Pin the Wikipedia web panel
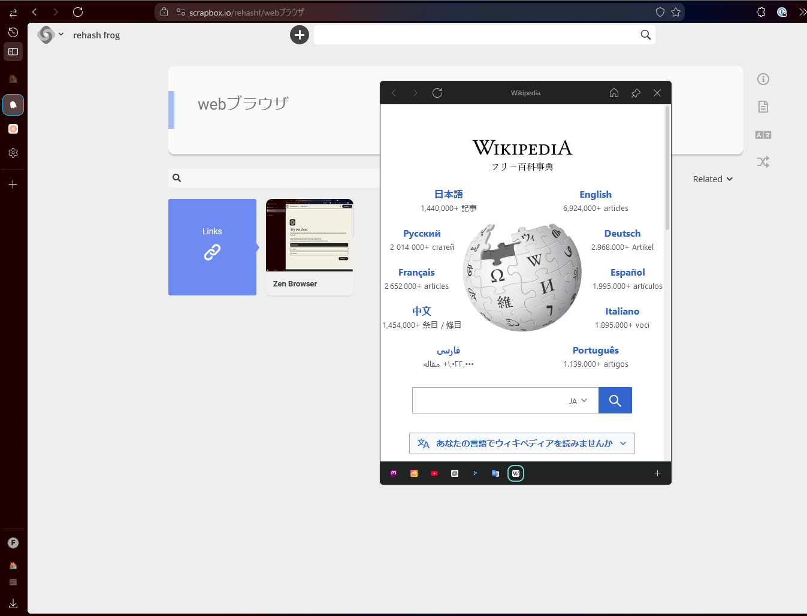 click(x=636, y=93)
